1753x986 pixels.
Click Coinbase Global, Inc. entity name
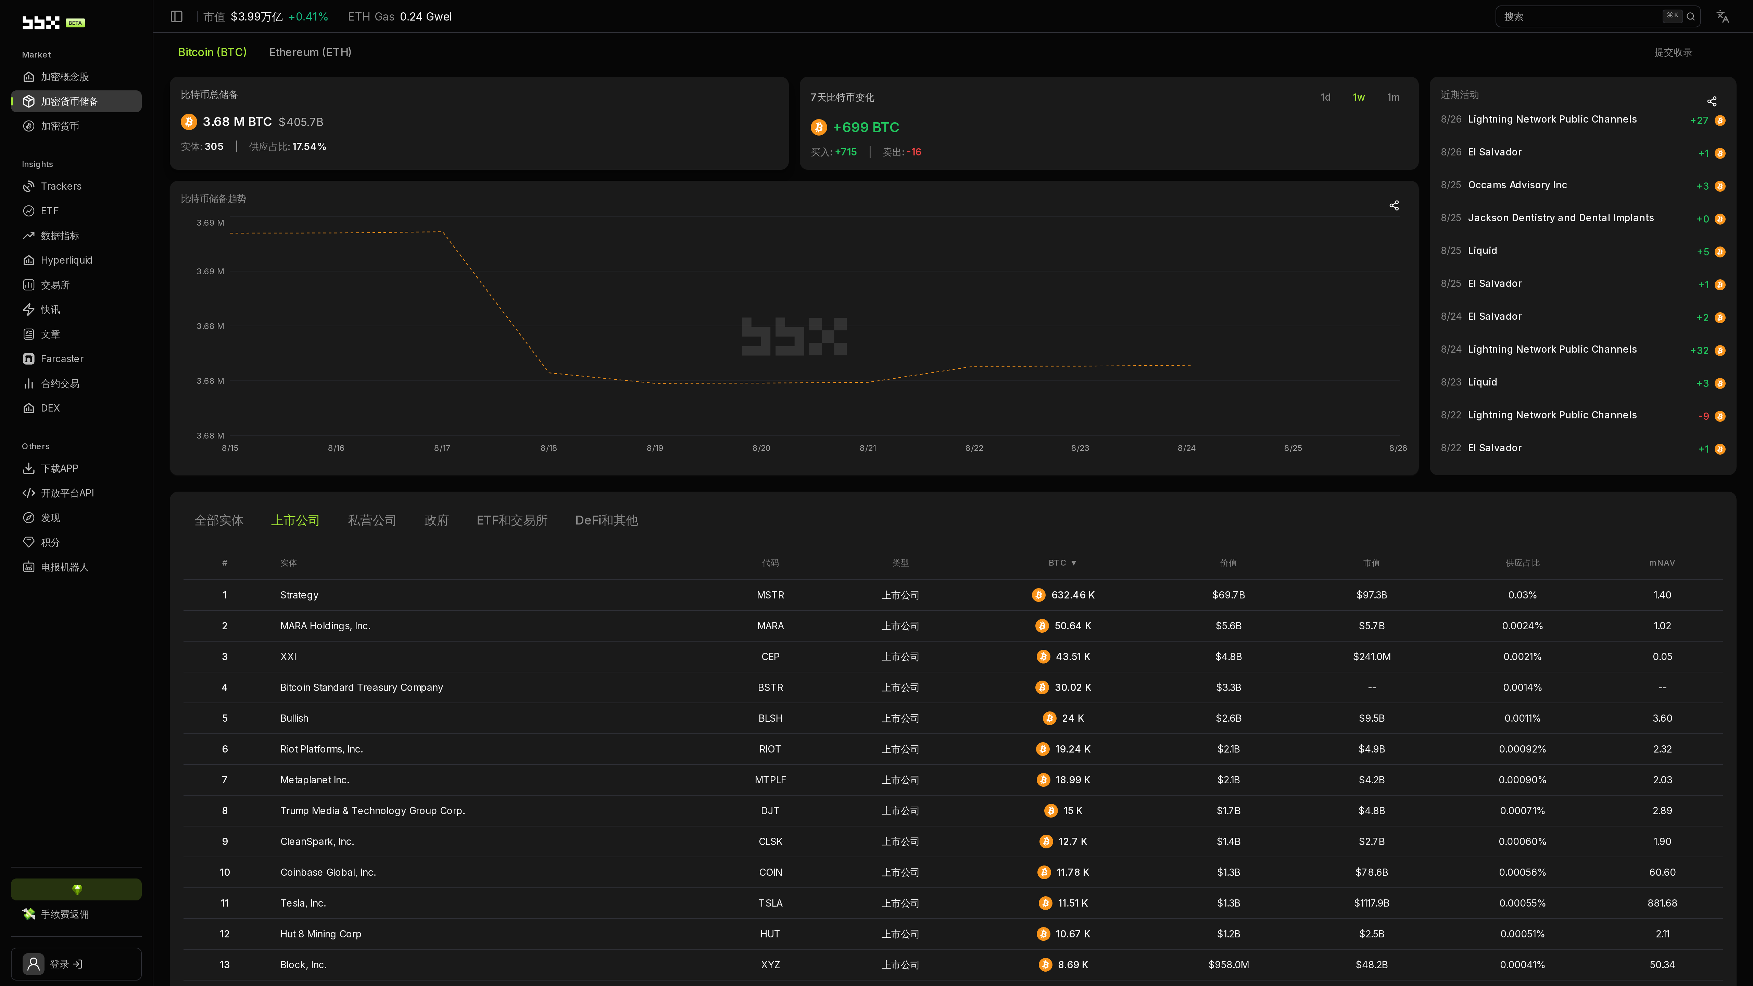(x=328, y=872)
